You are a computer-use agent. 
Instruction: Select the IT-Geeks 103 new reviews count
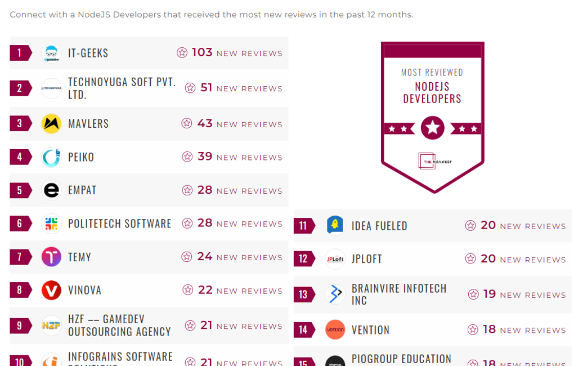[x=202, y=53]
